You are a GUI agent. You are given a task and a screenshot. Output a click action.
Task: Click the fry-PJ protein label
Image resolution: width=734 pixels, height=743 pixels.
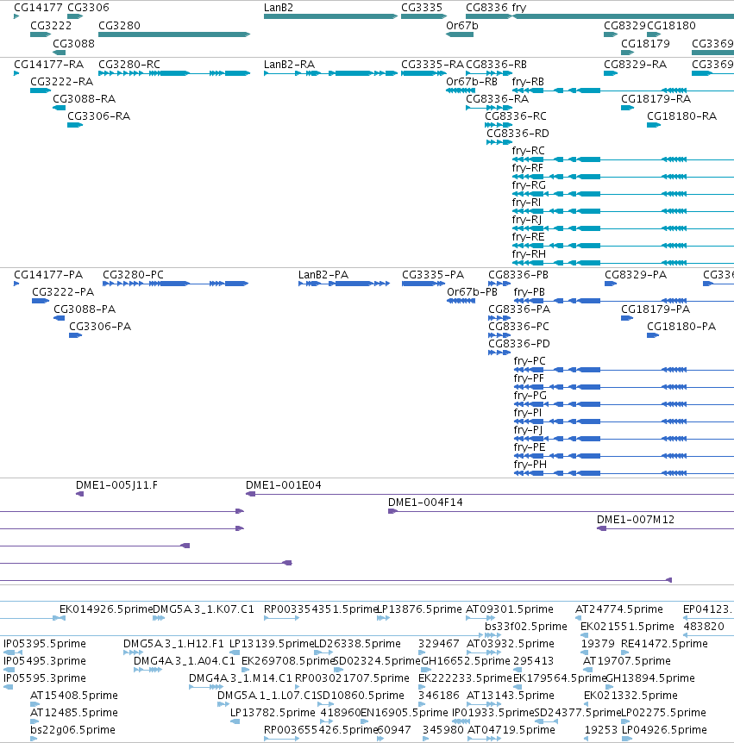pyautogui.click(x=528, y=430)
